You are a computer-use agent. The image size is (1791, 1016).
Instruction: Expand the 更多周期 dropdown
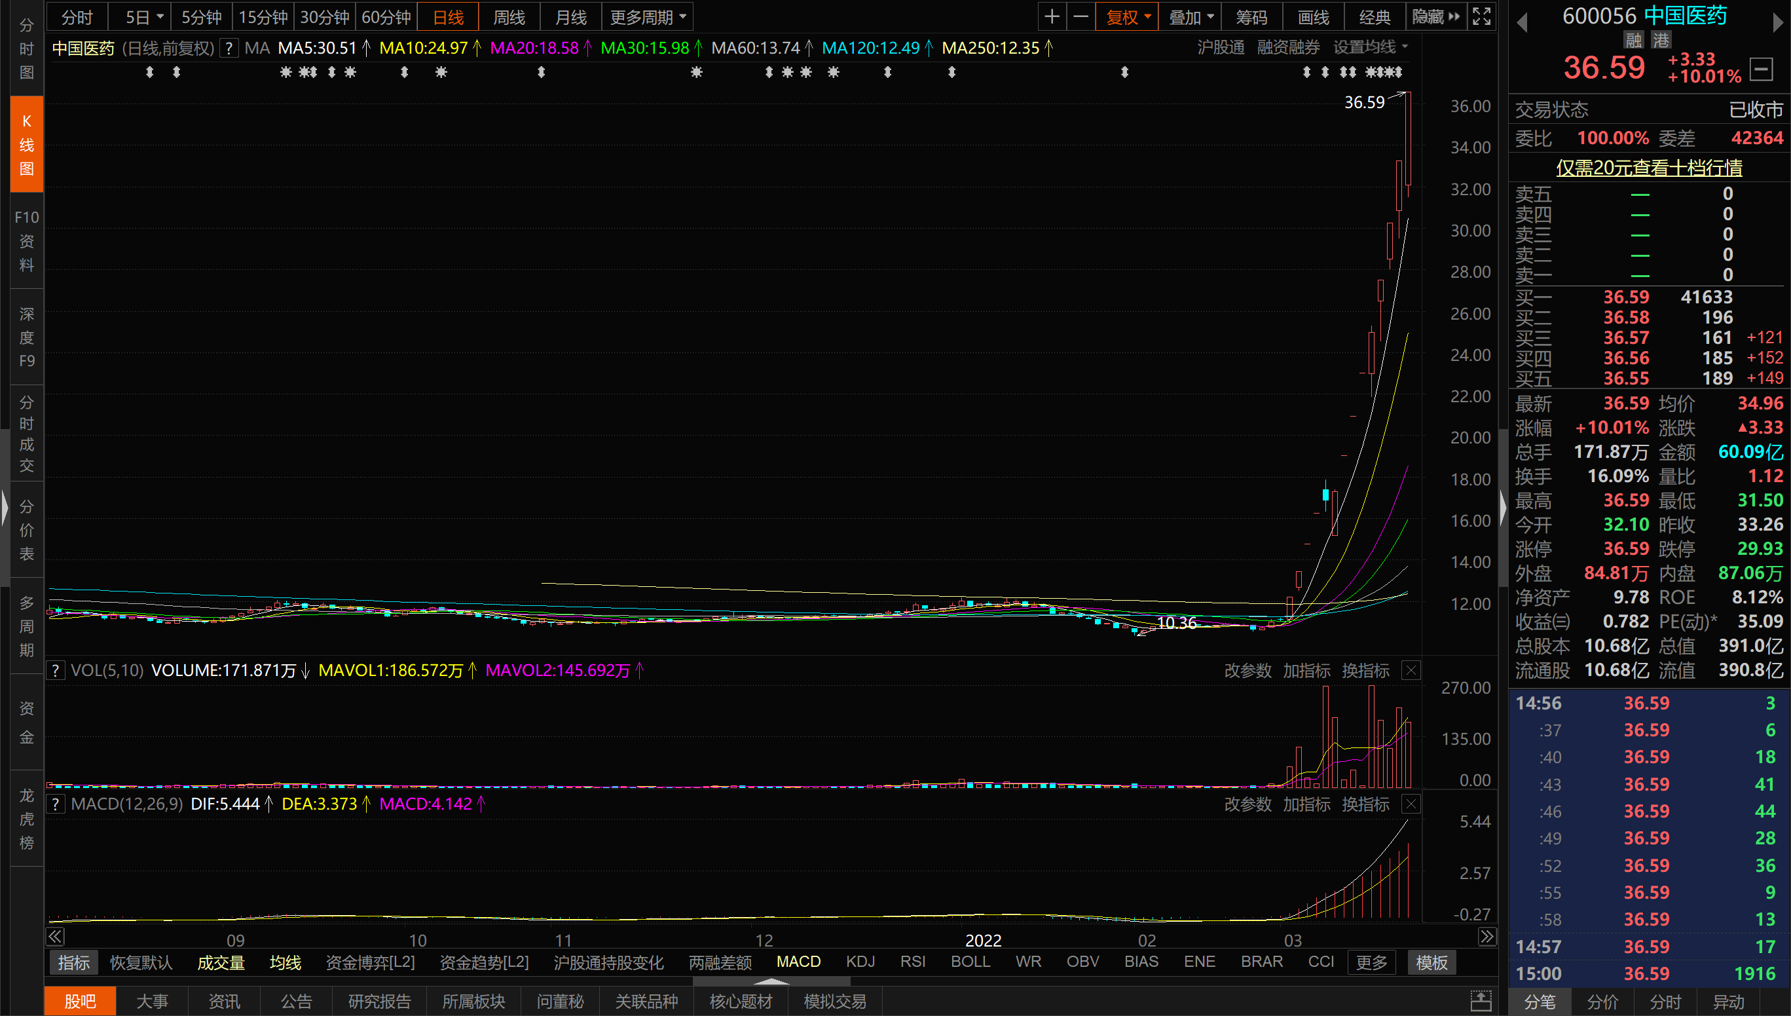click(647, 17)
